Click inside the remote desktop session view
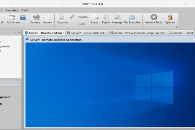This screenshot has width=195, height=130. [x=110, y=85]
